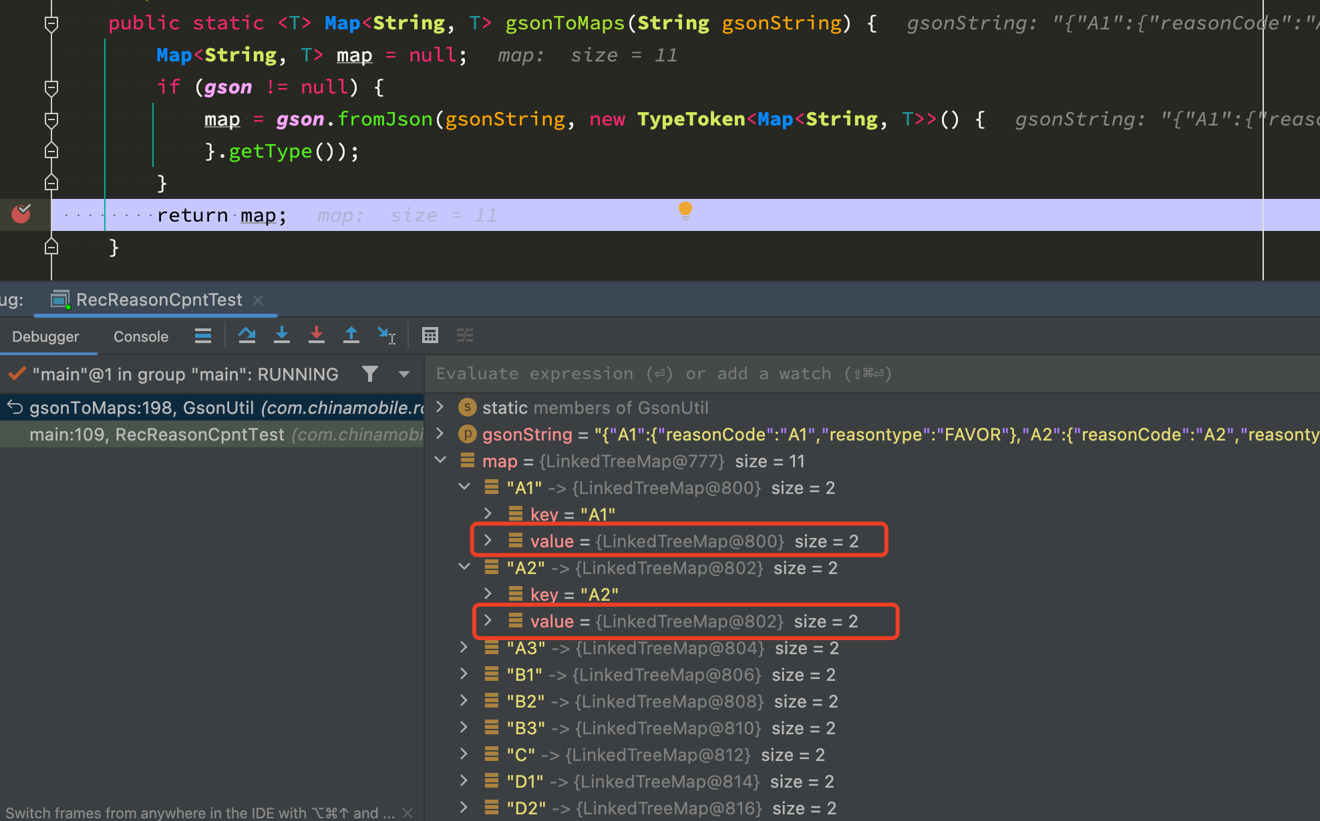This screenshot has width=1320, height=821.
Task: Switch to the Console tab
Action: click(x=140, y=336)
